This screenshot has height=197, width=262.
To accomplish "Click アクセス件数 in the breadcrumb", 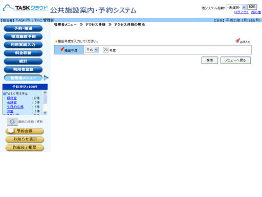I will [x=95, y=25].
